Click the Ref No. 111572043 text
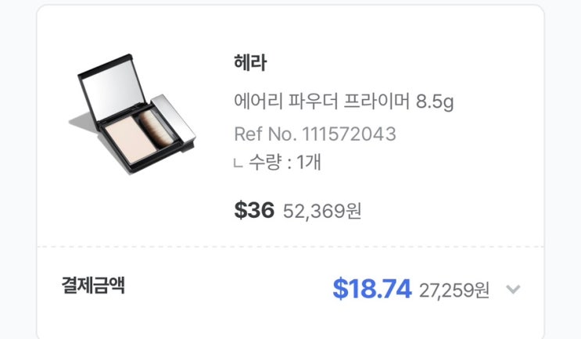Viewport: 581px width, 339px height. 315,134
